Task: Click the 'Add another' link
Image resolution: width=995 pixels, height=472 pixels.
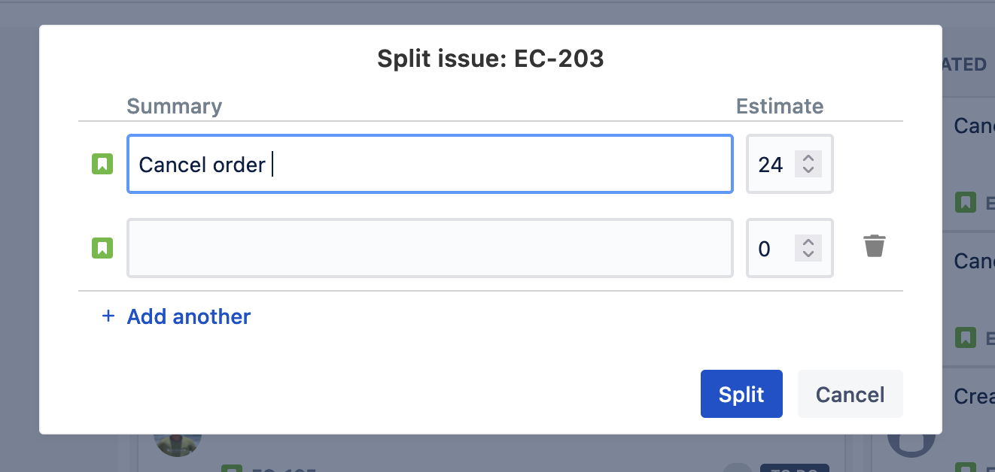Action: pyautogui.click(x=188, y=316)
